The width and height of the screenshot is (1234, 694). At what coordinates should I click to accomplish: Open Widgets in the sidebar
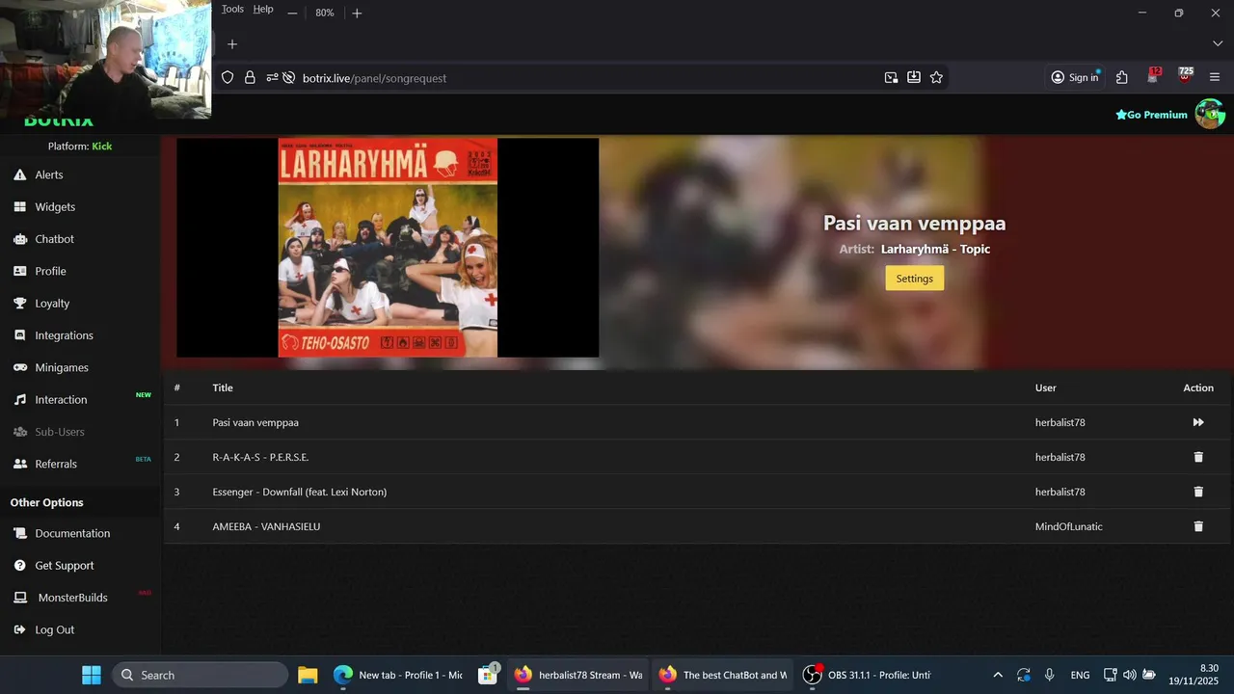tap(55, 206)
